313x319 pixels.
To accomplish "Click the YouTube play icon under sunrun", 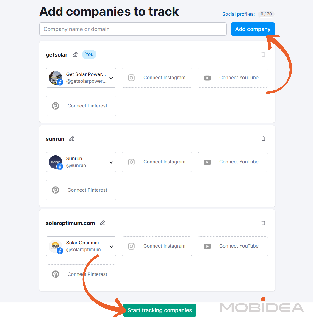I will click(x=207, y=162).
